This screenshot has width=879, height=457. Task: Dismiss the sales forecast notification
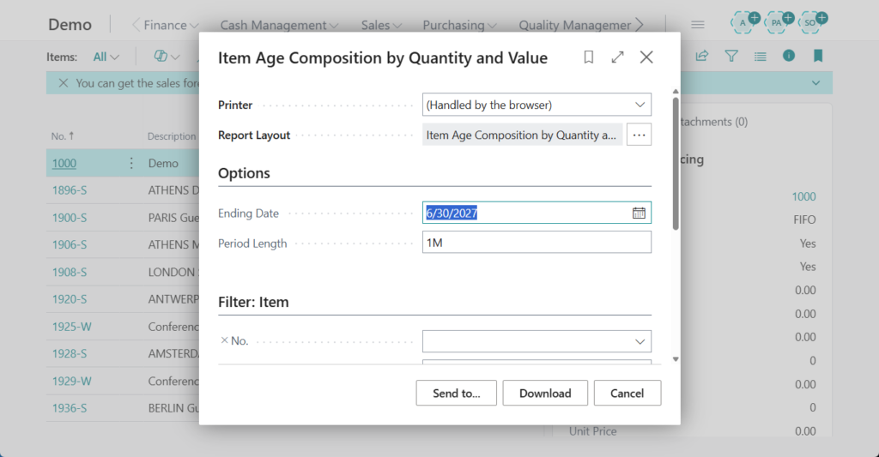pos(63,83)
